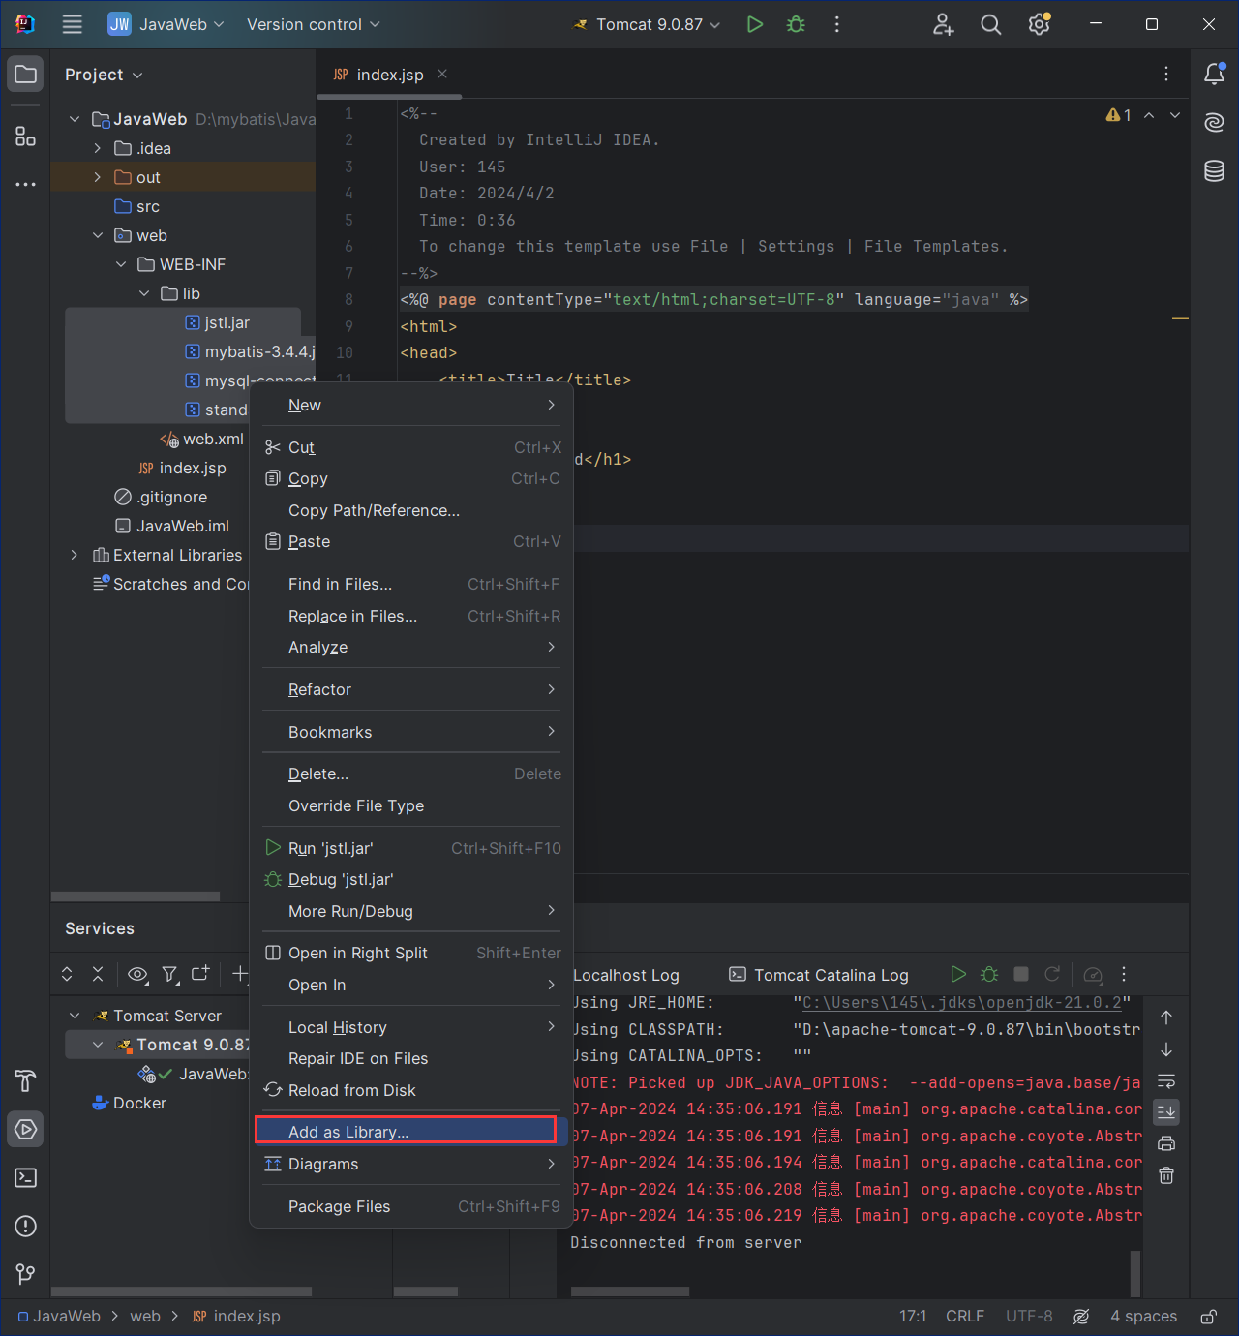Open the Tomcat 9.0.87 run configuration dropdown
1239x1336 pixels.
click(649, 24)
